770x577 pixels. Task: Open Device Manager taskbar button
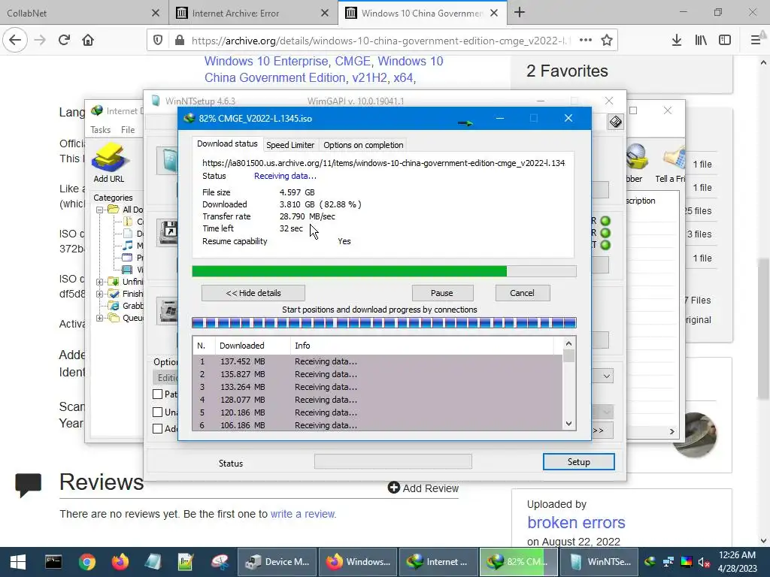point(278,562)
